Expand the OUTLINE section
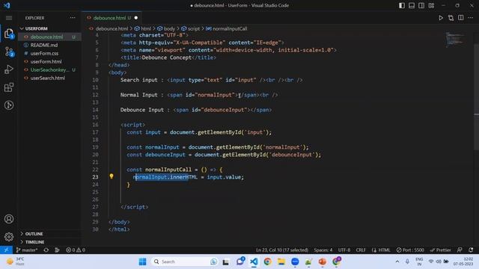This screenshot has height=269, width=479. click(x=34, y=234)
